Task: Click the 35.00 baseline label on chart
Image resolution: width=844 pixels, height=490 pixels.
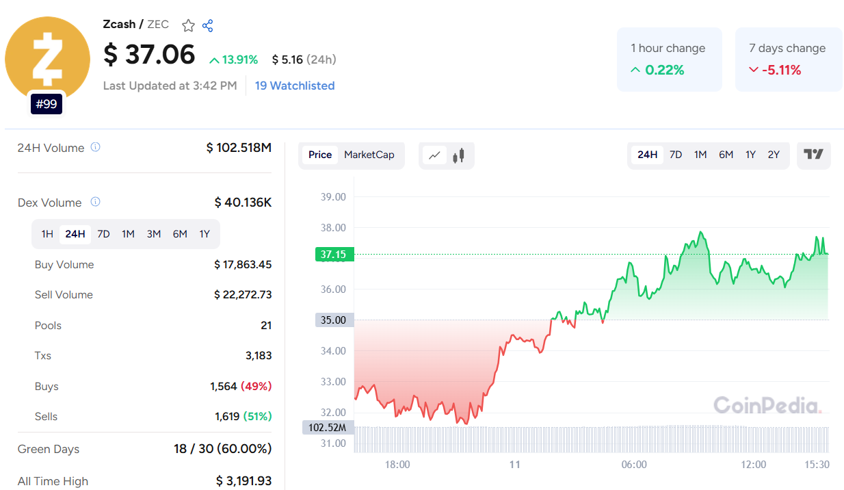Action: pos(334,320)
